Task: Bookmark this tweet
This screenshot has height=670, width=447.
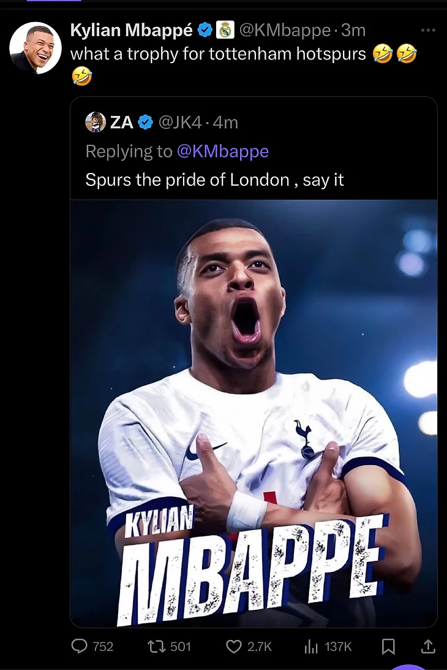Action: click(388, 646)
